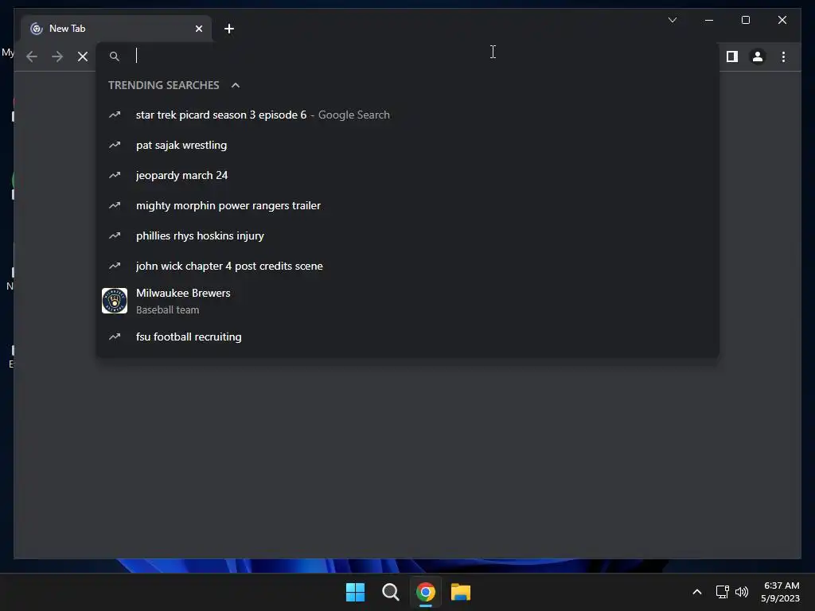815x611 pixels.
Task: Open the Chrome side panel
Action: (732, 56)
